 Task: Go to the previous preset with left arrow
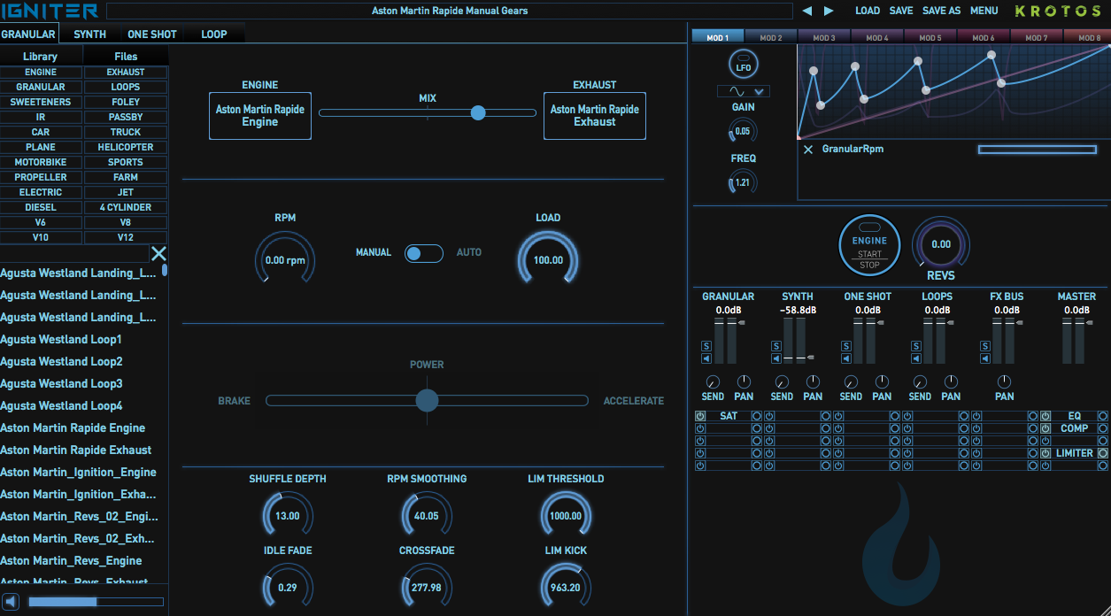[806, 11]
